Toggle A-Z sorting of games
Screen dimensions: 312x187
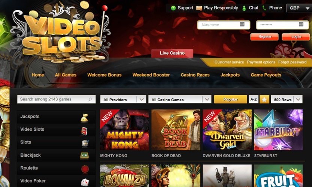254,99
